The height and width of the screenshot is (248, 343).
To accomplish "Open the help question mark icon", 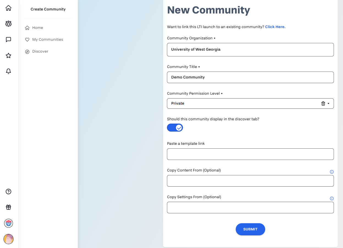I will pyautogui.click(x=9, y=192).
